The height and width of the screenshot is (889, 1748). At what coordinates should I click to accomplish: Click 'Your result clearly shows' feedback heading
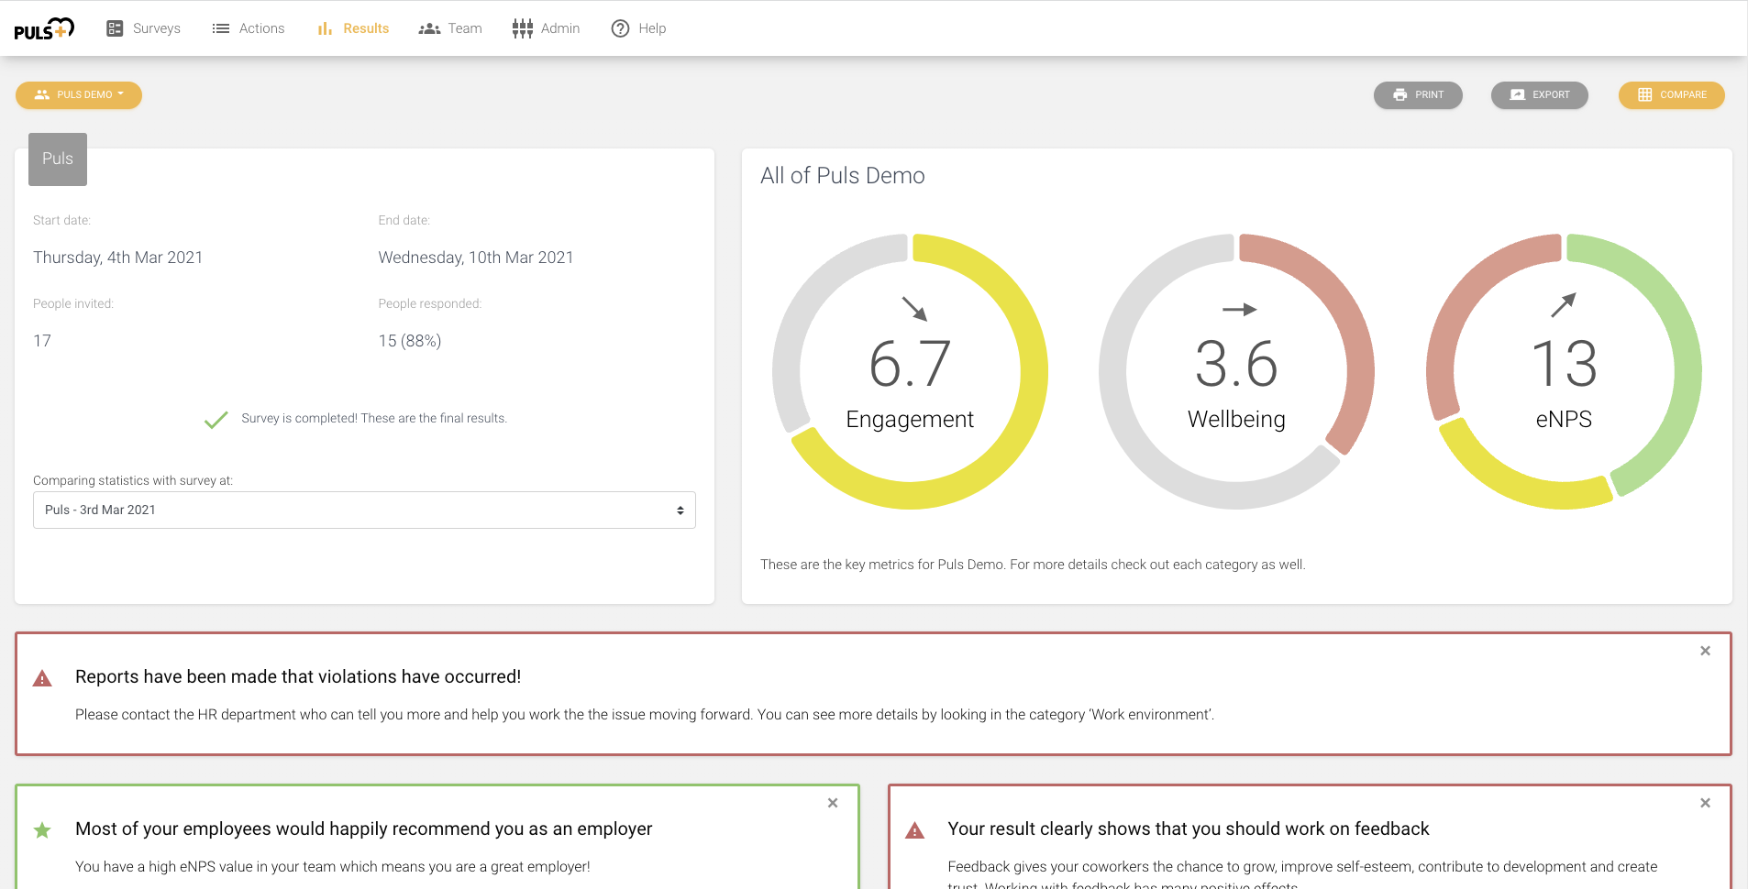pos(1189,829)
